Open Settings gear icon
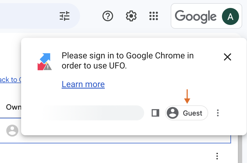The height and width of the screenshot is (163, 247). click(x=131, y=16)
